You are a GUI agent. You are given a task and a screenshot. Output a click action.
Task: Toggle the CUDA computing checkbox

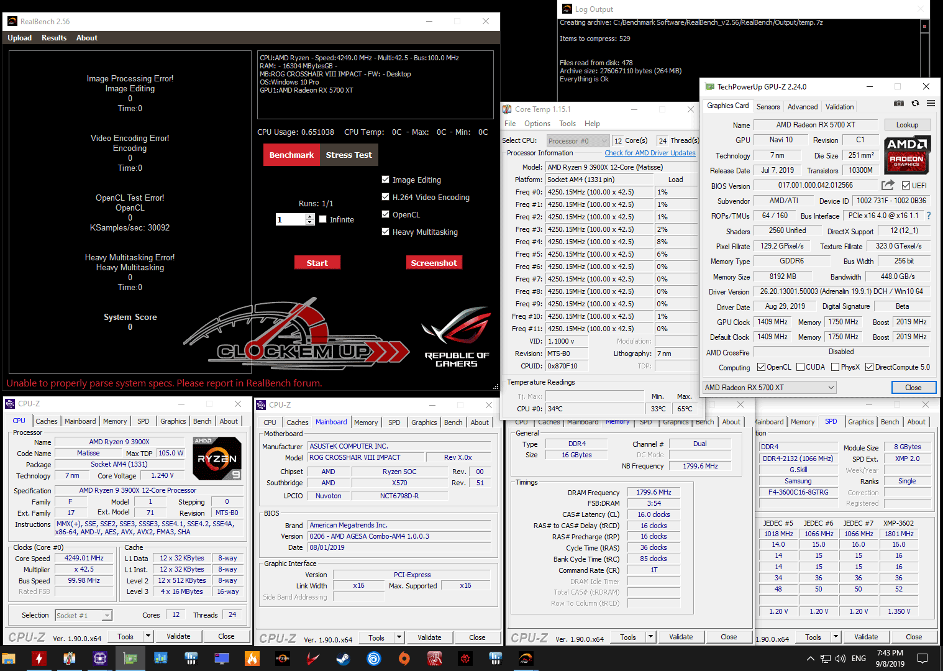click(x=800, y=367)
